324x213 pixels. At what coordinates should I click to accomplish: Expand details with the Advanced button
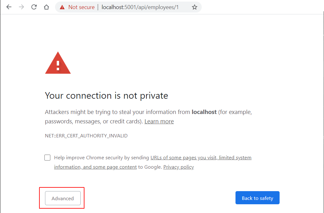click(x=63, y=198)
